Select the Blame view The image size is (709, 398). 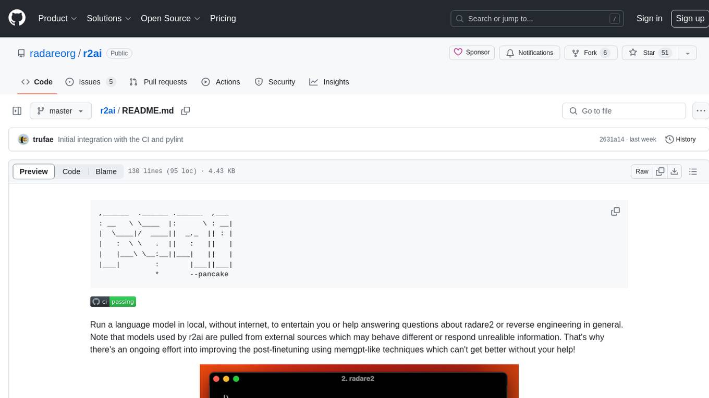click(x=106, y=171)
